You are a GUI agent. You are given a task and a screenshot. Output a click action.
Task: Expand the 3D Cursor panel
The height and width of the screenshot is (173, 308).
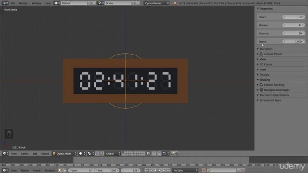pyautogui.click(x=266, y=64)
